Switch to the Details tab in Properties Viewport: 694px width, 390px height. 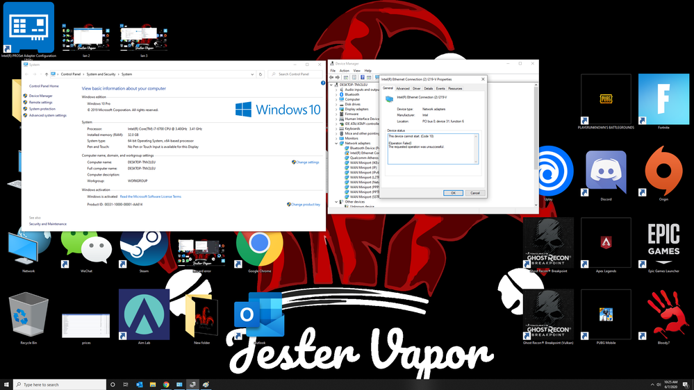(x=429, y=88)
